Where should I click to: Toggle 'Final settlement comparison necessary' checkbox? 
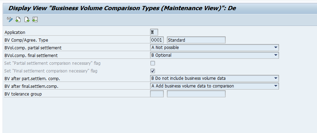click(153, 71)
